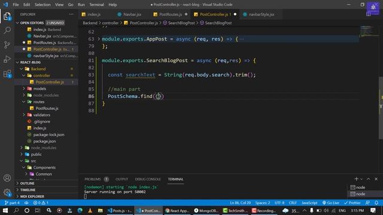Open the Extensions view

(x=7, y=73)
